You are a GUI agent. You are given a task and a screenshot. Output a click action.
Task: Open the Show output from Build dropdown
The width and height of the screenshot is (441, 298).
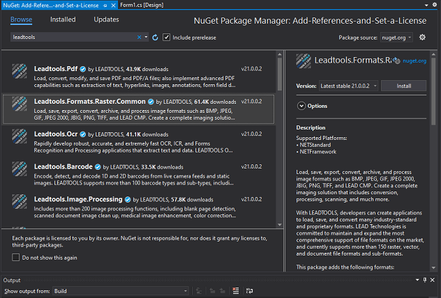[x=121, y=291]
